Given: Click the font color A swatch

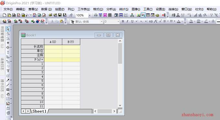Looking at the screenshot, I should click(x=179, y=21).
